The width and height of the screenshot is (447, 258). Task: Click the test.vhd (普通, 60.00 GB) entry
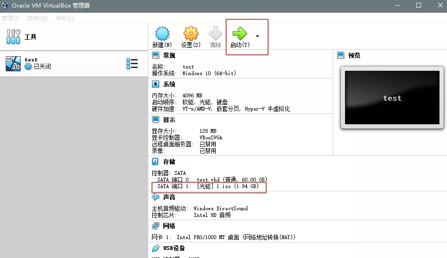(x=232, y=180)
